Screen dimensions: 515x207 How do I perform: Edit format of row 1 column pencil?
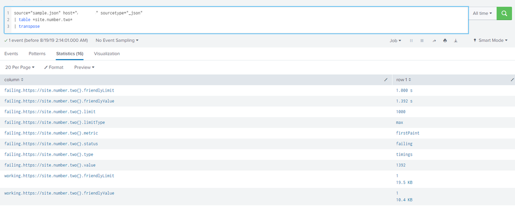(x=512, y=80)
